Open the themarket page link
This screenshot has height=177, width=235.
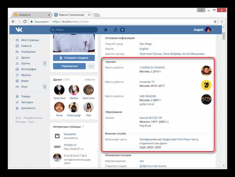coord(70,134)
